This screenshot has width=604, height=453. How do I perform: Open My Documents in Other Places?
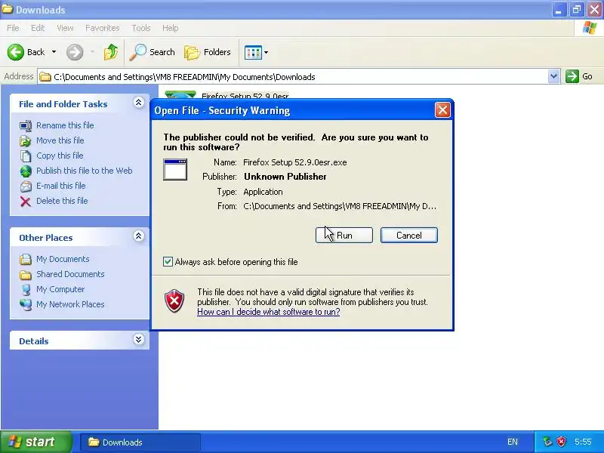pos(63,259)
